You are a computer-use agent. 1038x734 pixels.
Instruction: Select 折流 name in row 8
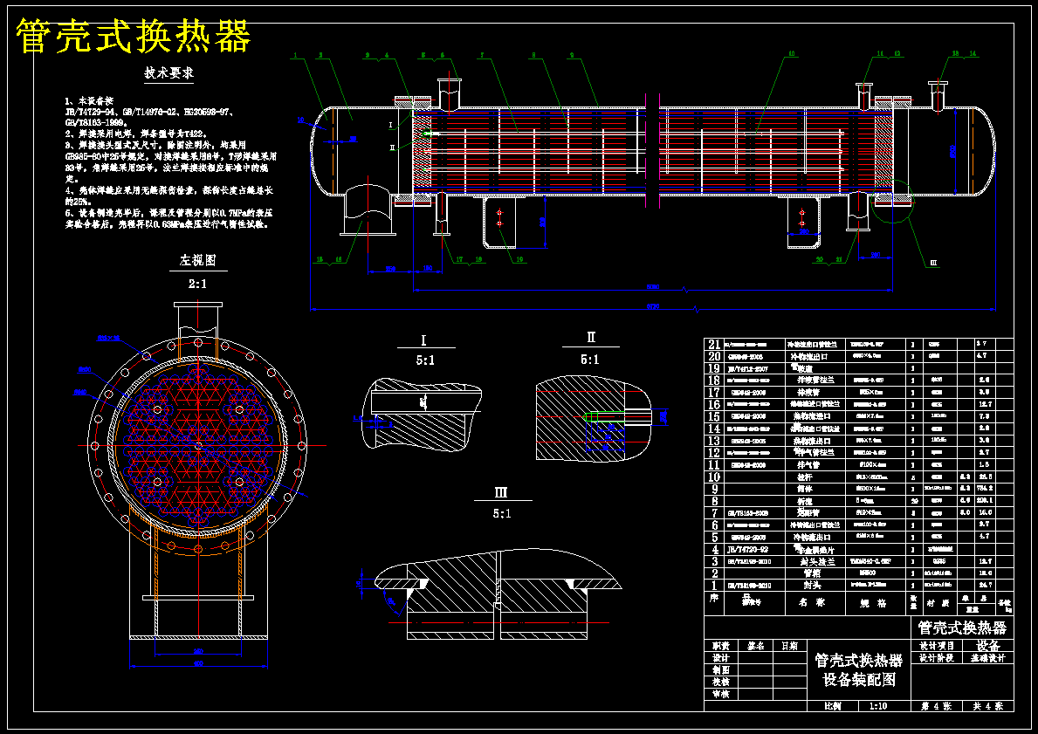tap(805, 502)
